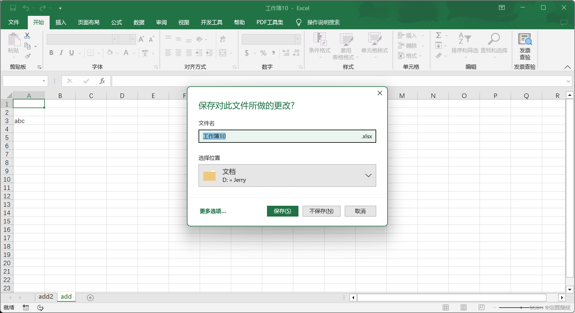Open the 文件 File menu

point(14,22)
